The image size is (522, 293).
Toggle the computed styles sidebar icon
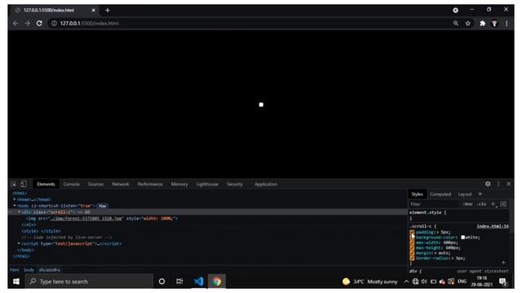(503, 204)
